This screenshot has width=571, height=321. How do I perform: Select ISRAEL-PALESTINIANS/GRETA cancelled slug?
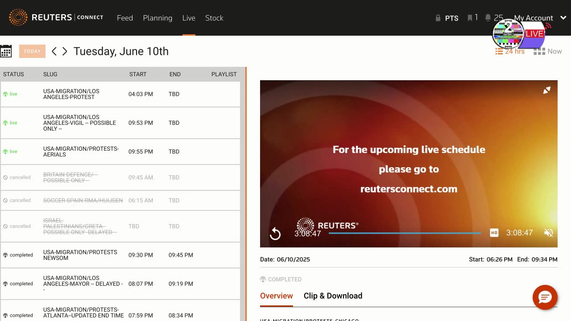[80, 226]
